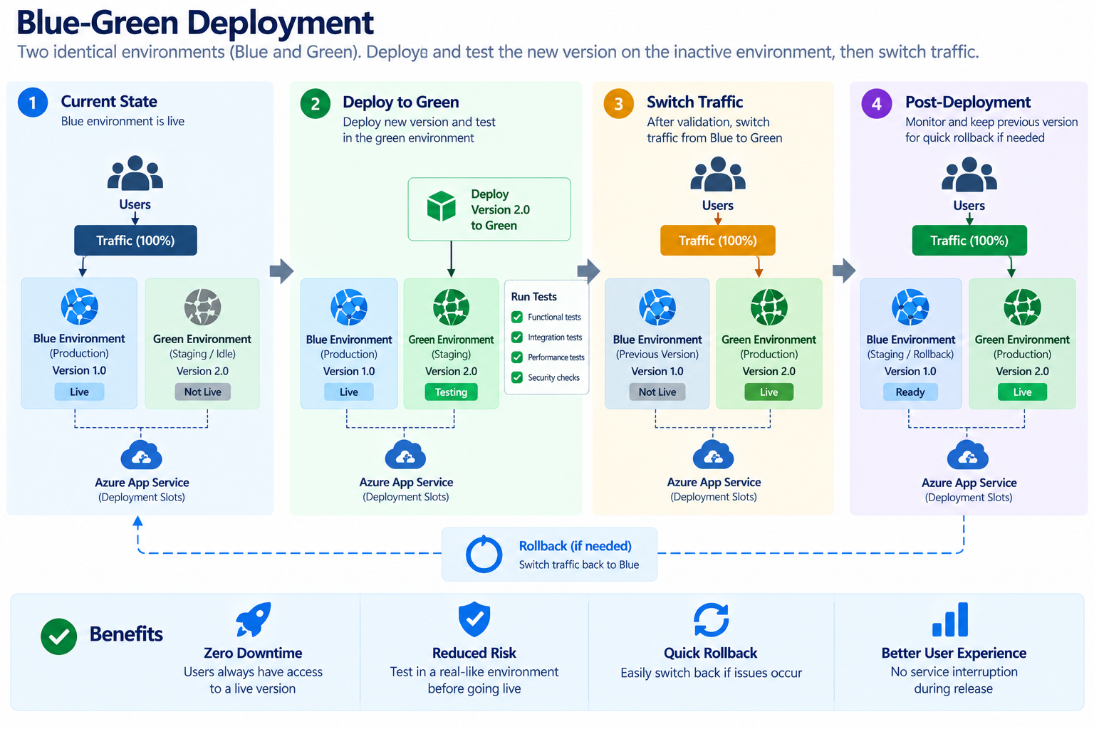The image size is (1094, 729).
Task: Open Azure App Service cloud icon in Current State
Action: (141, 455)
